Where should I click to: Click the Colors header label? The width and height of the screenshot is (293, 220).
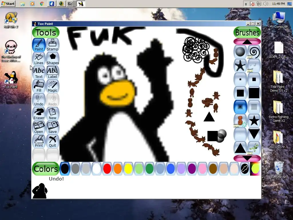pos(46,168)
